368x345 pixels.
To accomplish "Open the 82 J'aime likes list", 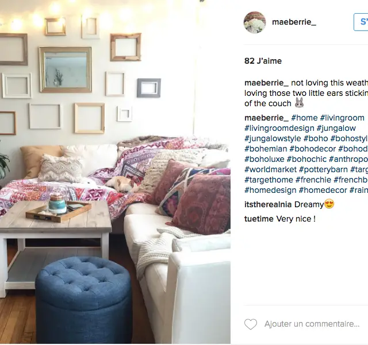I will (263, 61).
